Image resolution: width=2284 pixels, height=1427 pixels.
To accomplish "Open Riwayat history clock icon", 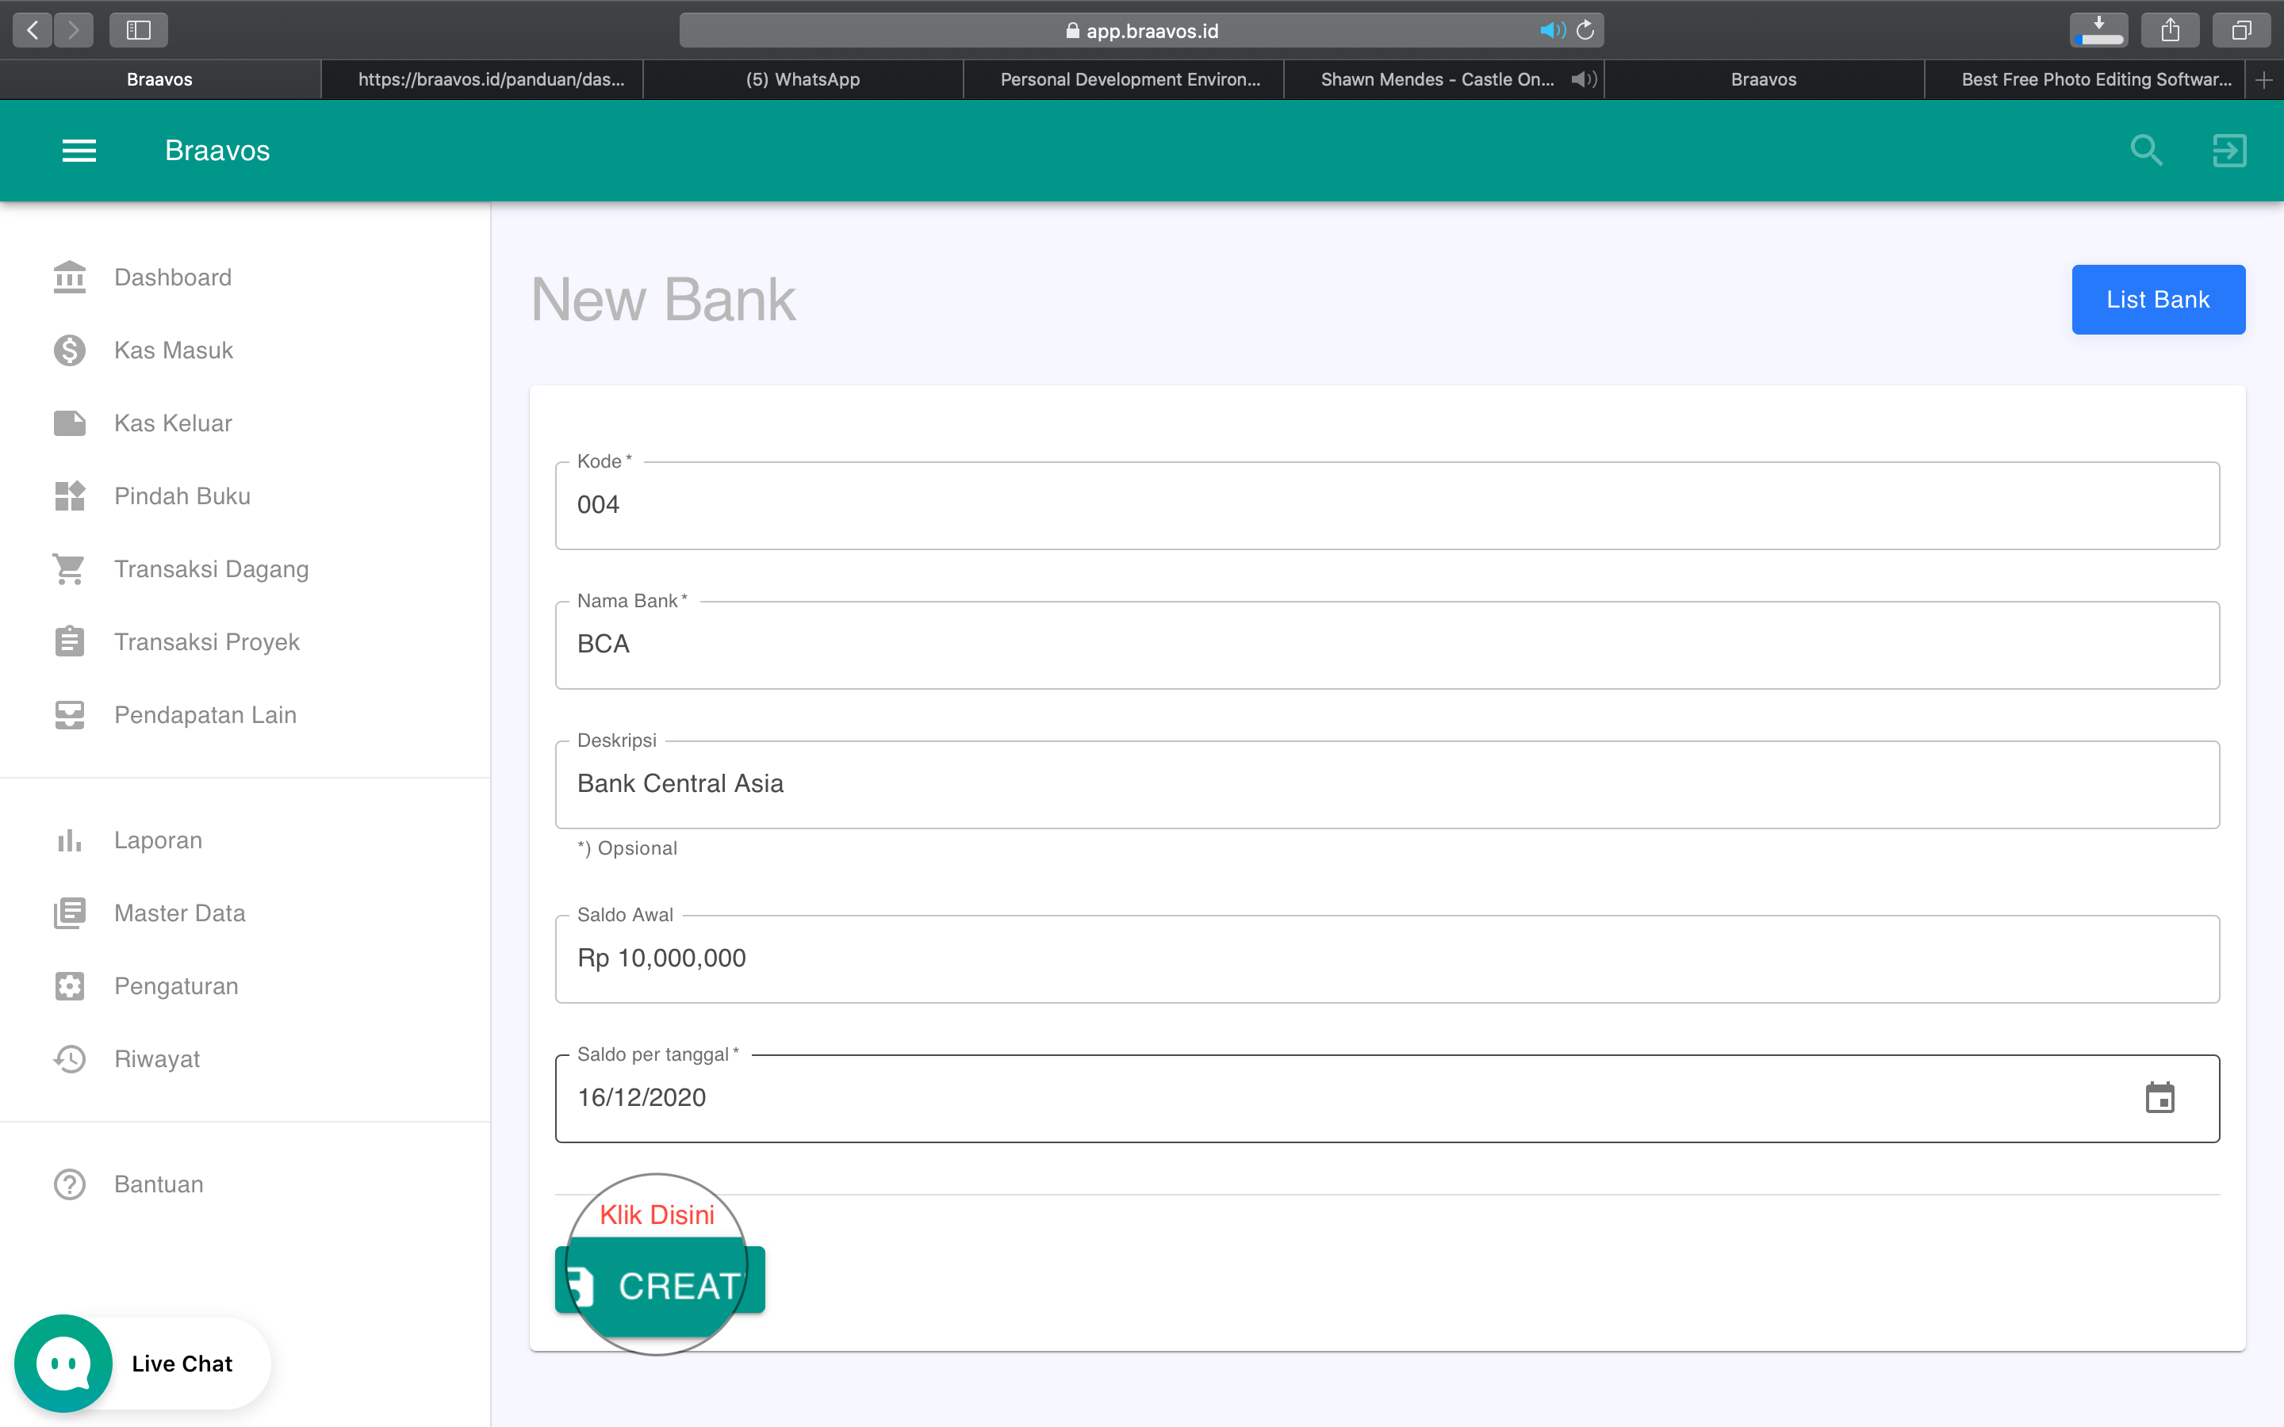I will pyautogui.click(x=69, y=1058).
